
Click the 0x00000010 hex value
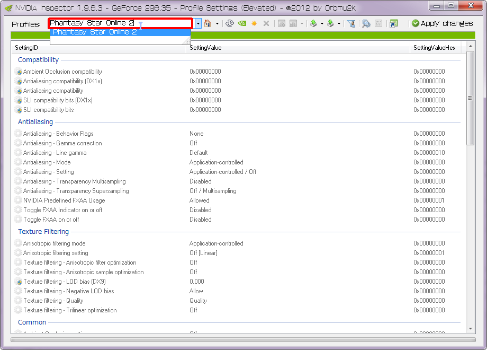(x=429, y=153)
